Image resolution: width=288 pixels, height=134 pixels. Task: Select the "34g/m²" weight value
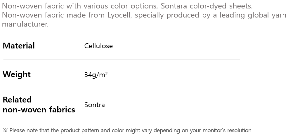click(96, 75)
